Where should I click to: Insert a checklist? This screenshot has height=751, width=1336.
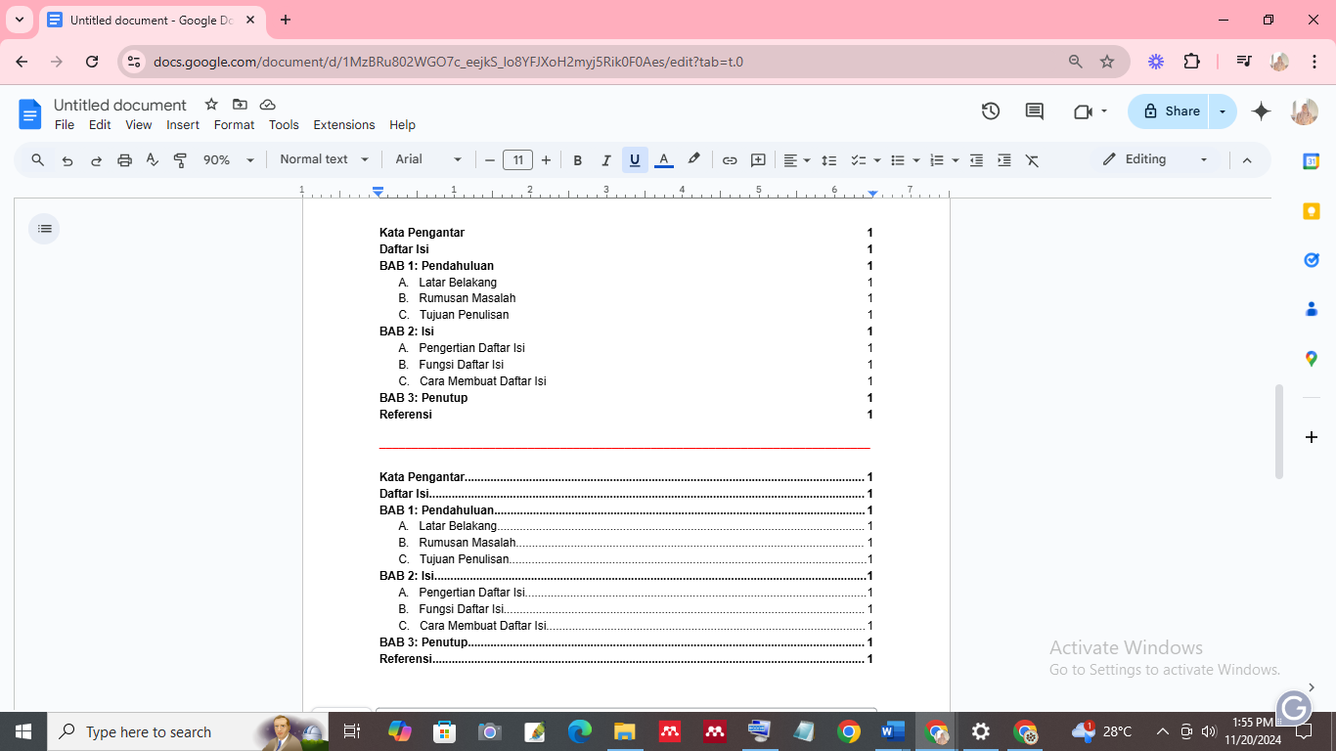pyautogui.click(x=859, y=160)
